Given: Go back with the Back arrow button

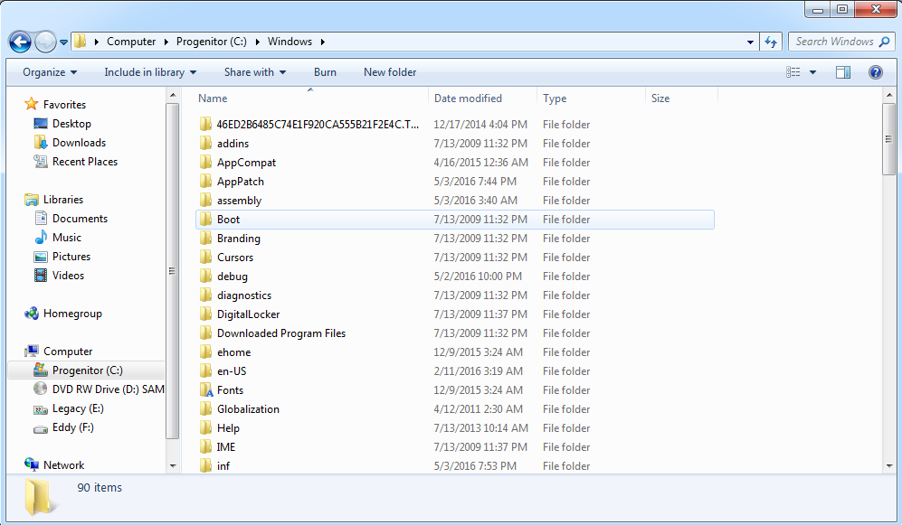Looking at the screenshot, I should click(x=20, y=42).
